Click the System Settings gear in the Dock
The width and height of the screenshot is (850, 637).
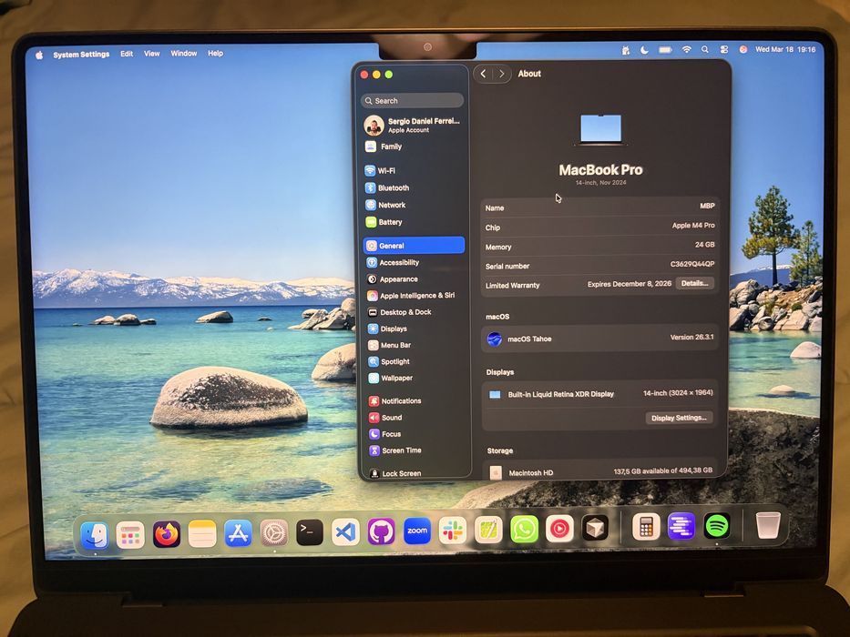[273, 533]
